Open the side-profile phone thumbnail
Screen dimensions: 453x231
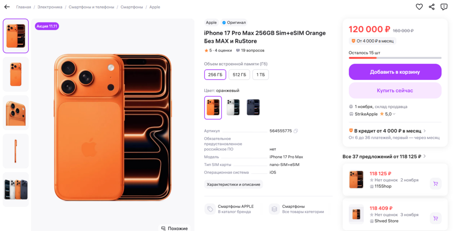tap(16, 151)
